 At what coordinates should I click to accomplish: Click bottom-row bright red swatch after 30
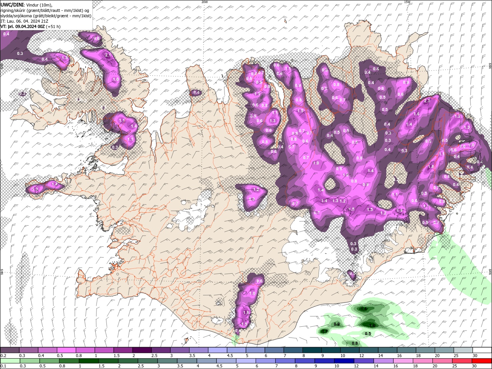click(482, 361)
